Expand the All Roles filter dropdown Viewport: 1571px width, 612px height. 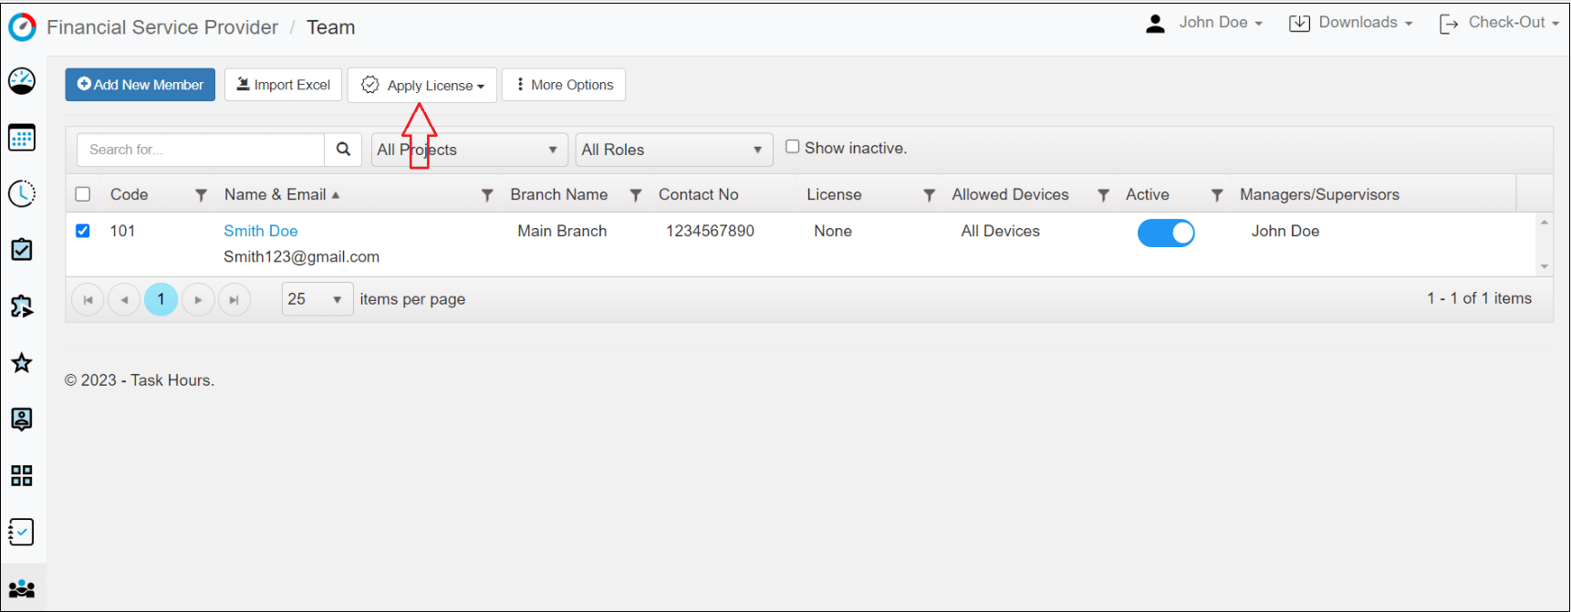click(x=674, y=150)
